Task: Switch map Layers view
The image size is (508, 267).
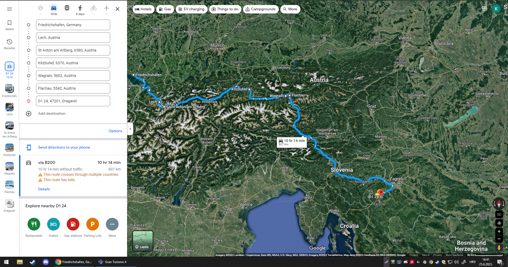Action: 143,241
